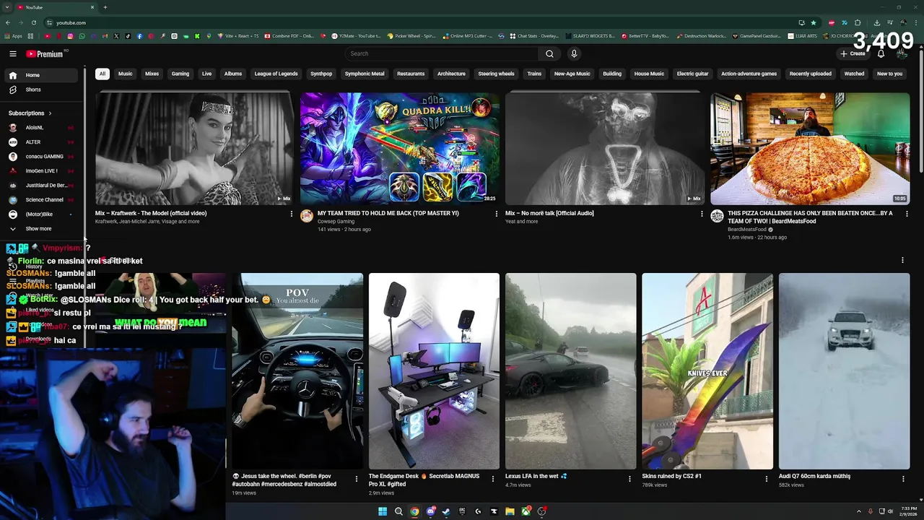Select the Music filter chip
924x520 pixels.
(x=126, y=74)
